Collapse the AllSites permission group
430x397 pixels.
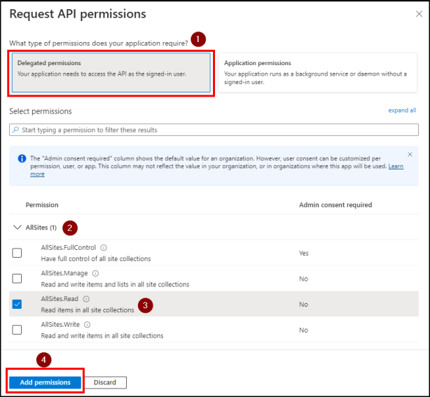(18, 228)
